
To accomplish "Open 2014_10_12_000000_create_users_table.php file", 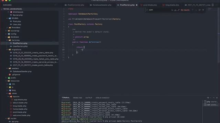I will pyautogui.click(x=33, y=53).
